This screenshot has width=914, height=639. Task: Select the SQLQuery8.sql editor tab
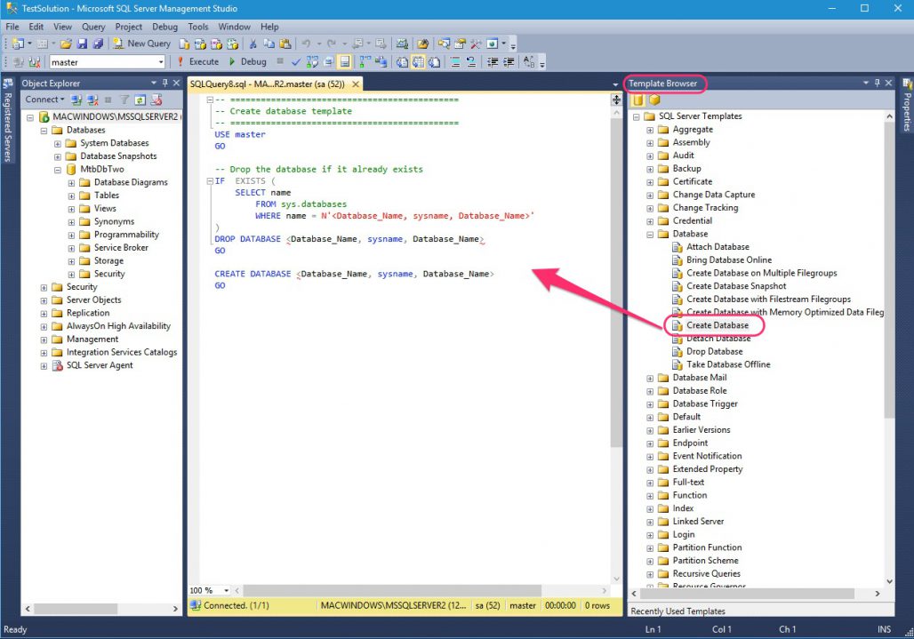coord(267,84)
